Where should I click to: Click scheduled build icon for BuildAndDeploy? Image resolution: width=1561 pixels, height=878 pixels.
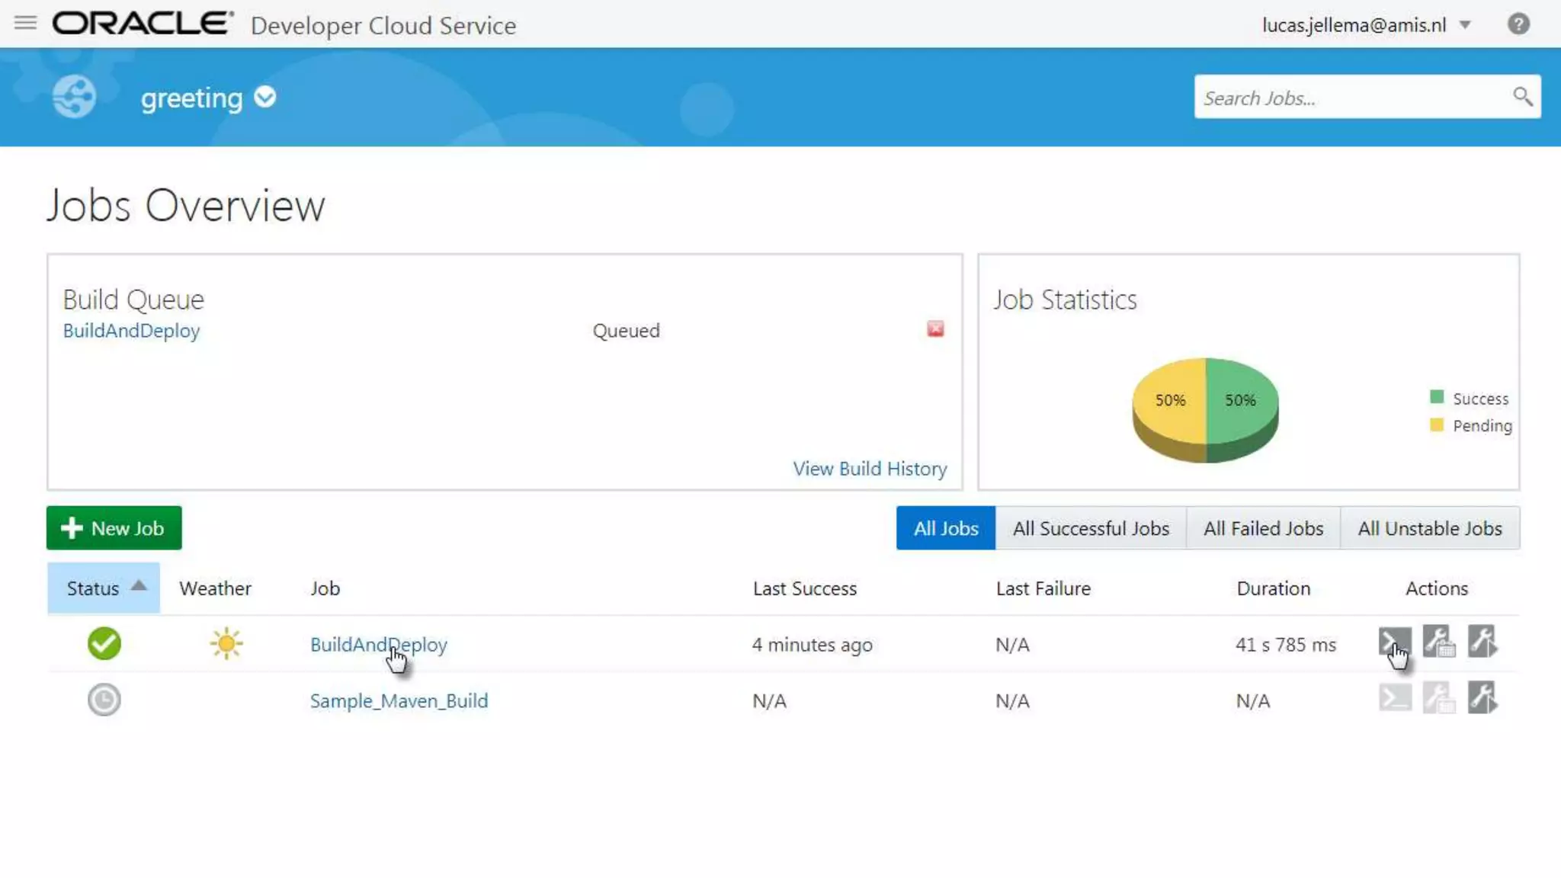pyautogui.click(x=1438, y=642)
